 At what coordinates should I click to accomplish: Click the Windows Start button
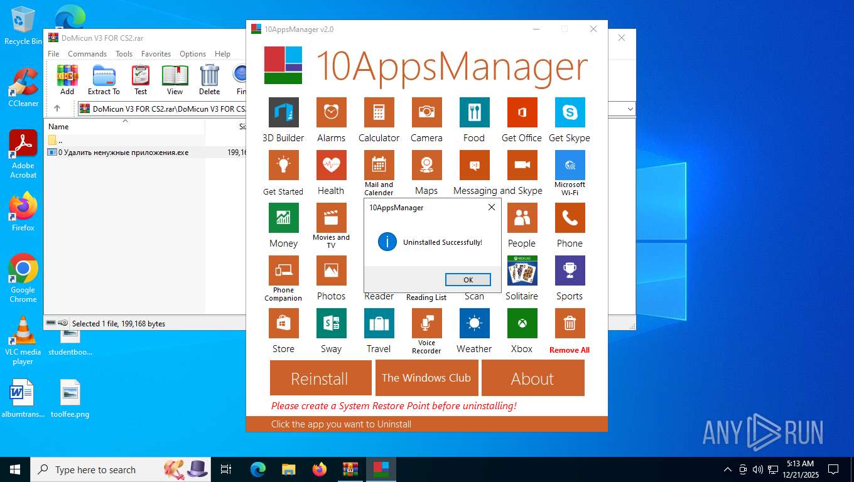[x=14, y=469]
